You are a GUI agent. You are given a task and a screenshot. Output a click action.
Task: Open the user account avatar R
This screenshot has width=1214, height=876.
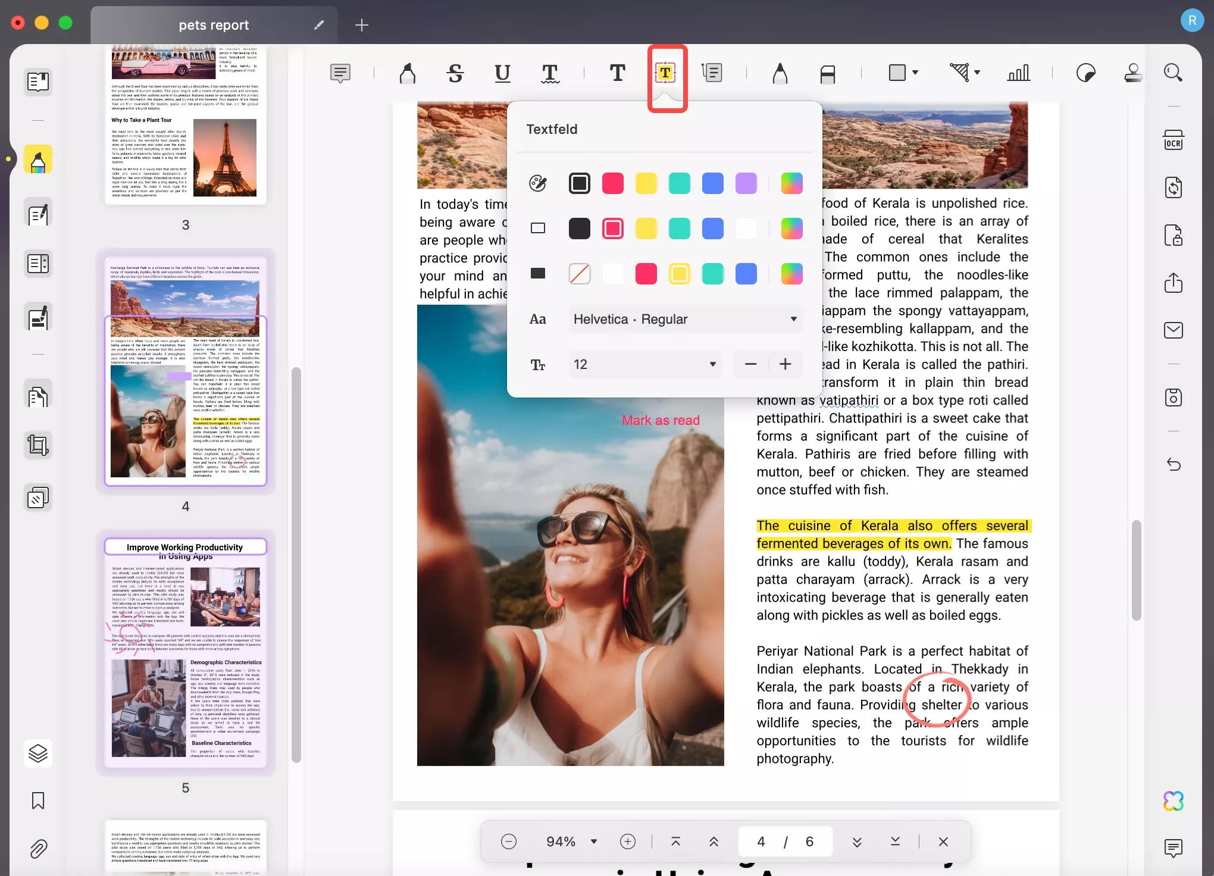point(1192,20)
